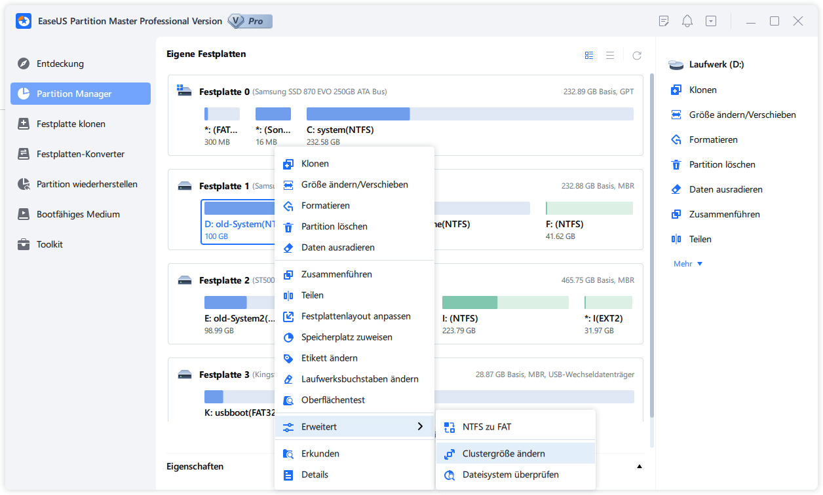Click the Partition wiederherstellen sidebar icon
This screenshot has width=823, height=495.
[x=24, y=184]
